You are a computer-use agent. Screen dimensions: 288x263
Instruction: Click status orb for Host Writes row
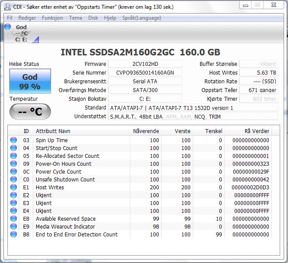pyautogui.click(x=14, y=187)
